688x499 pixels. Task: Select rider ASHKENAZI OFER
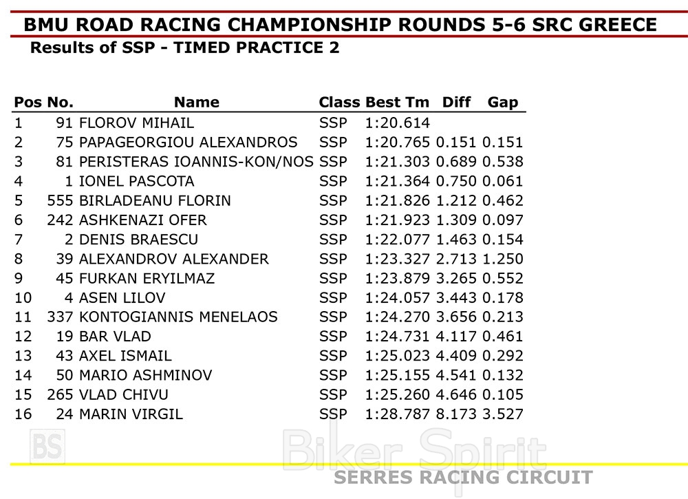142,220
